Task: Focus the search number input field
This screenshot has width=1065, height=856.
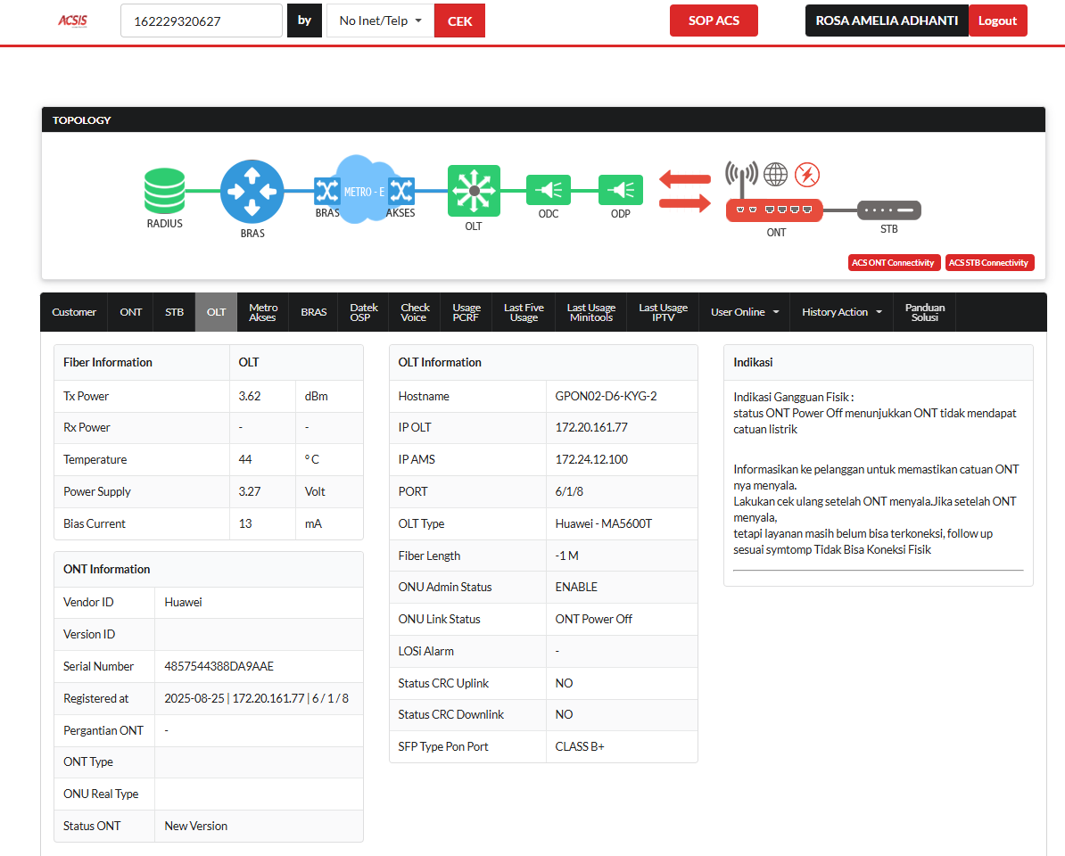Action: (x=202, y=21)
